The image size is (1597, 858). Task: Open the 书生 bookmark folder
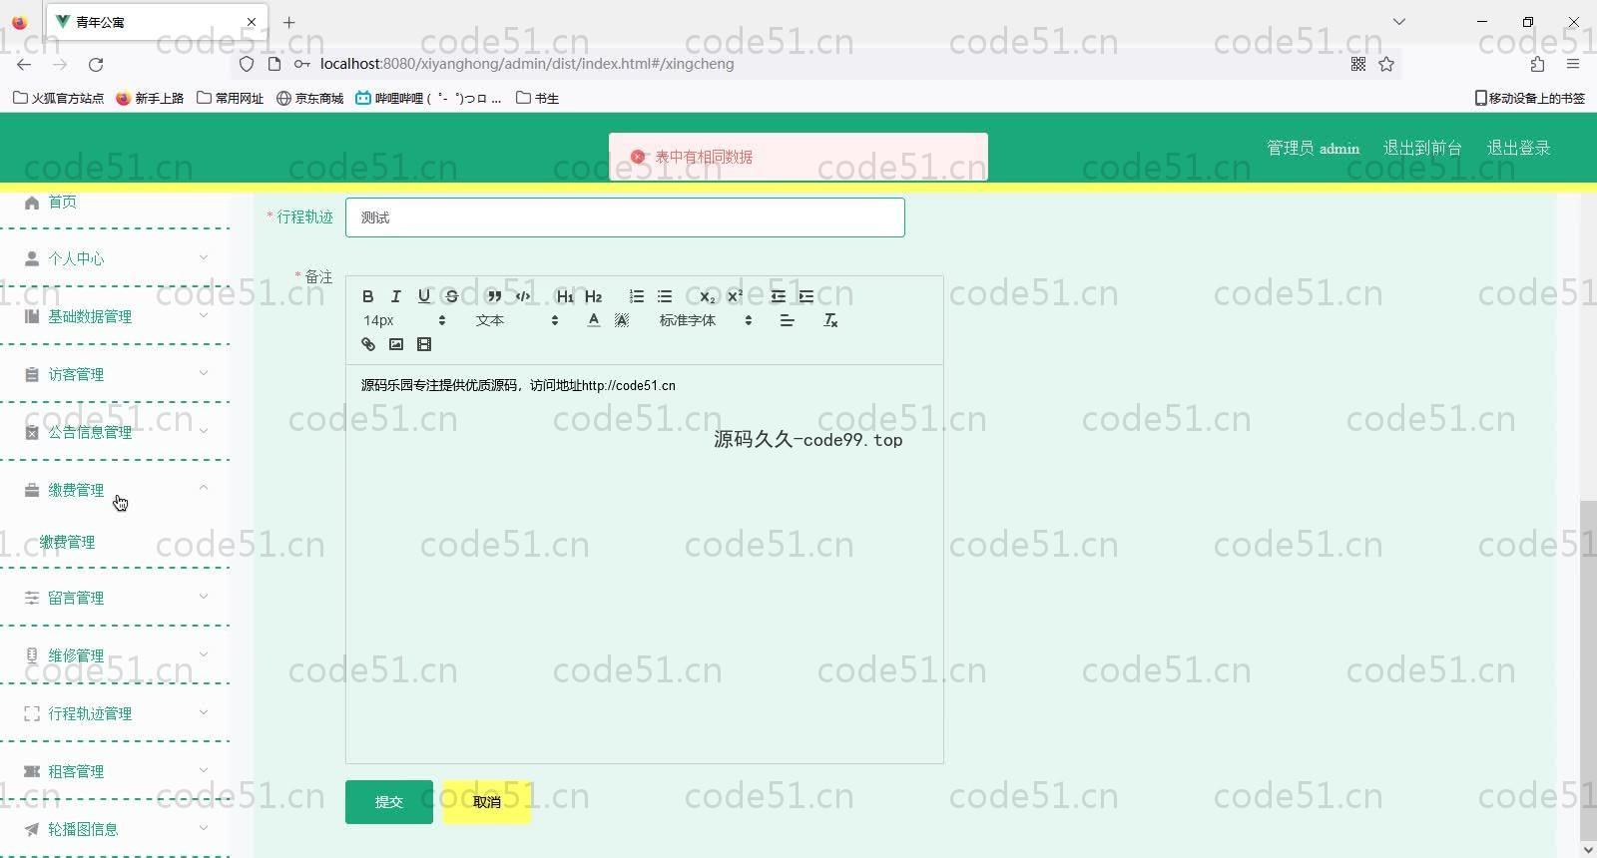tap(537, 98)
